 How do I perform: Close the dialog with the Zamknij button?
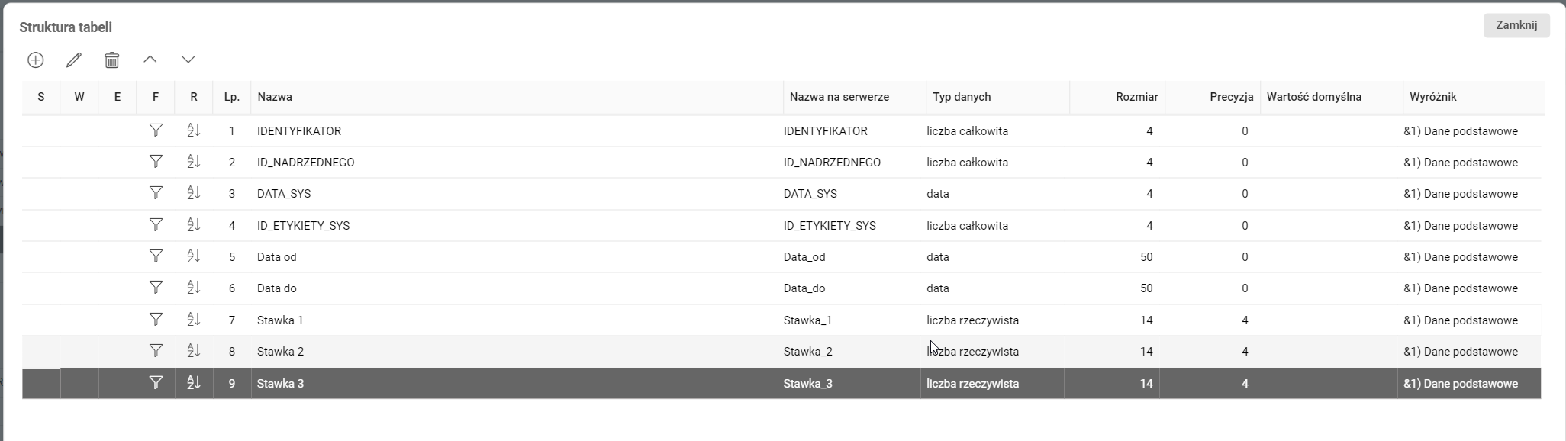pos(1516,25)
